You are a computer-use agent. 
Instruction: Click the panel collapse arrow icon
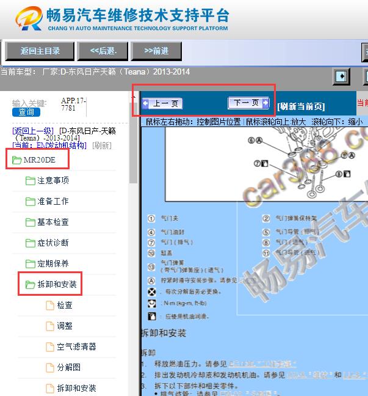tap(342, 76)
